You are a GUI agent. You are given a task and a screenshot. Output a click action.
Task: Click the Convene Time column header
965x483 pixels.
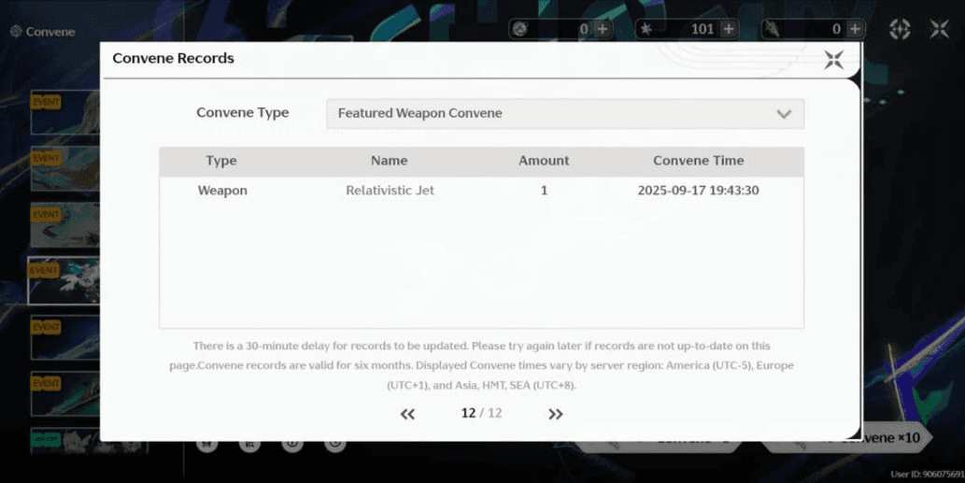pyautogui.click(x=698, y=161)
